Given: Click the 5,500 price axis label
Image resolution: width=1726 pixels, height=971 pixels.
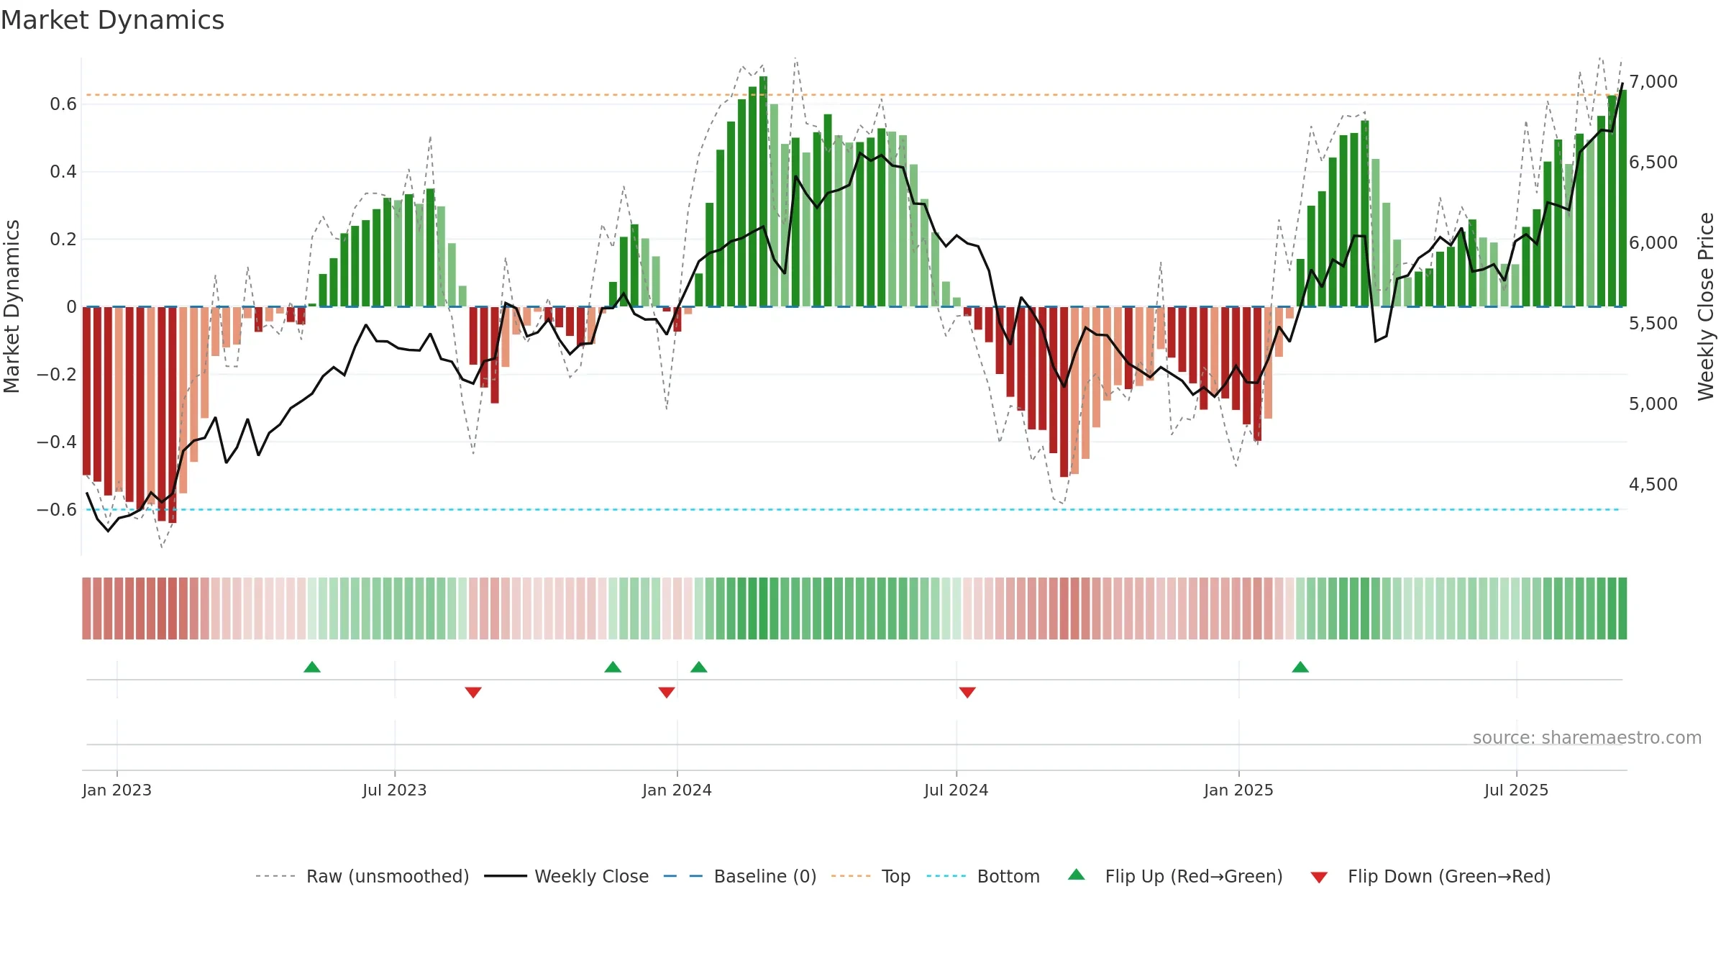Looking at the screenshot, I should pyautogui.click(x=1653, y=323).
